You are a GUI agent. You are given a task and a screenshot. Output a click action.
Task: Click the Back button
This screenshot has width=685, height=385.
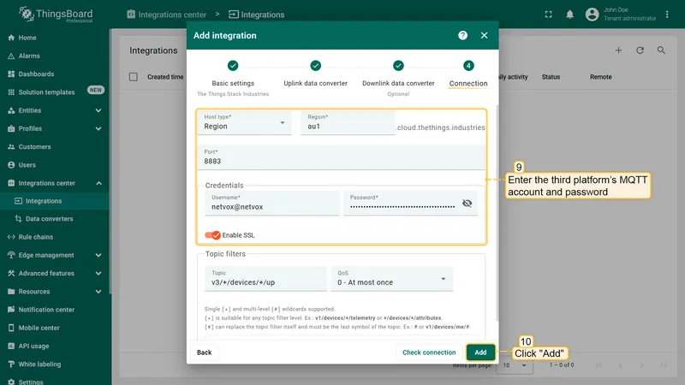204,352
